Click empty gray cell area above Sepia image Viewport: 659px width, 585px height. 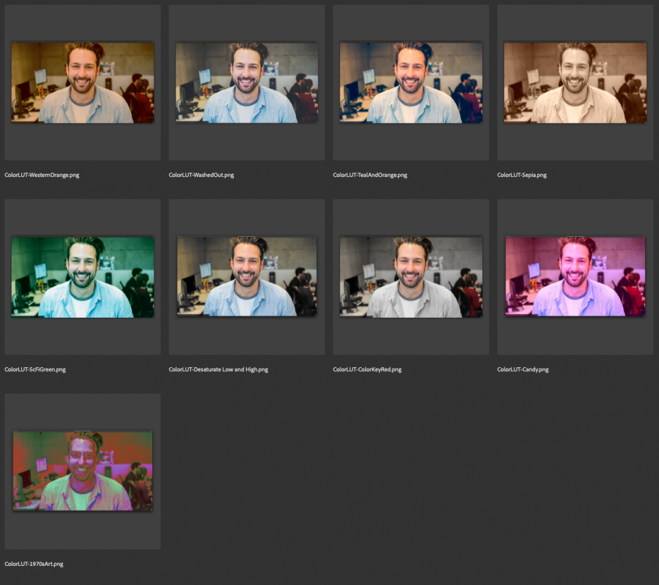(575, 23)
